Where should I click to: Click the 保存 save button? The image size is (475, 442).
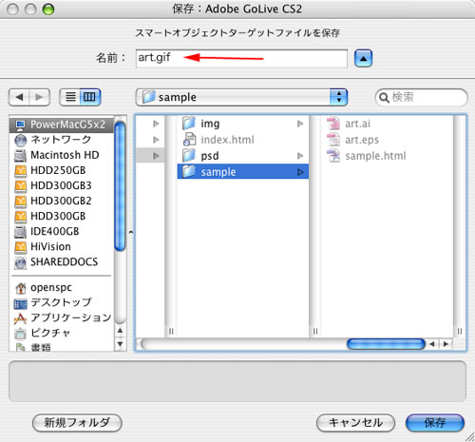coord(435,423)
